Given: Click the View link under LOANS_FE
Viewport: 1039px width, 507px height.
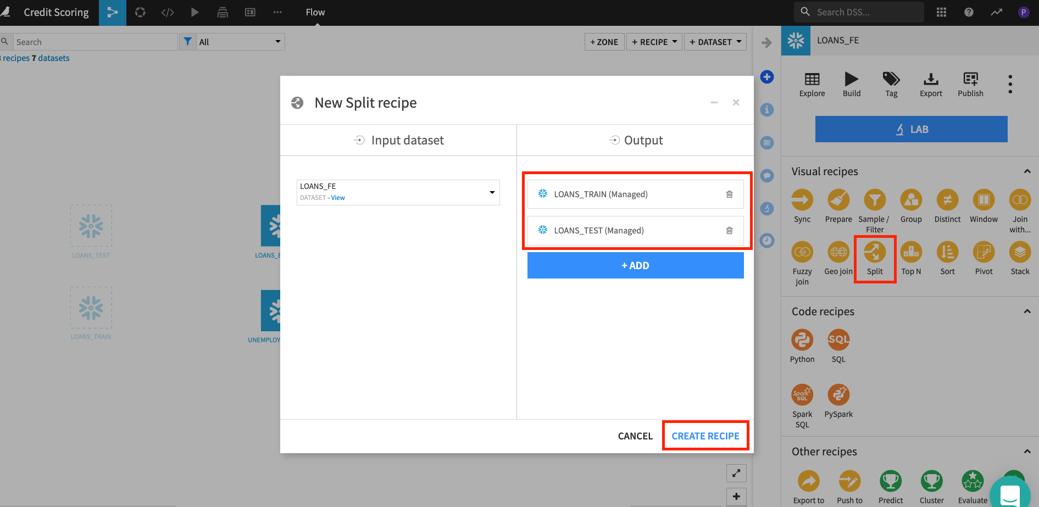Looking at the screenshot, I should click(x=338, y=198).
